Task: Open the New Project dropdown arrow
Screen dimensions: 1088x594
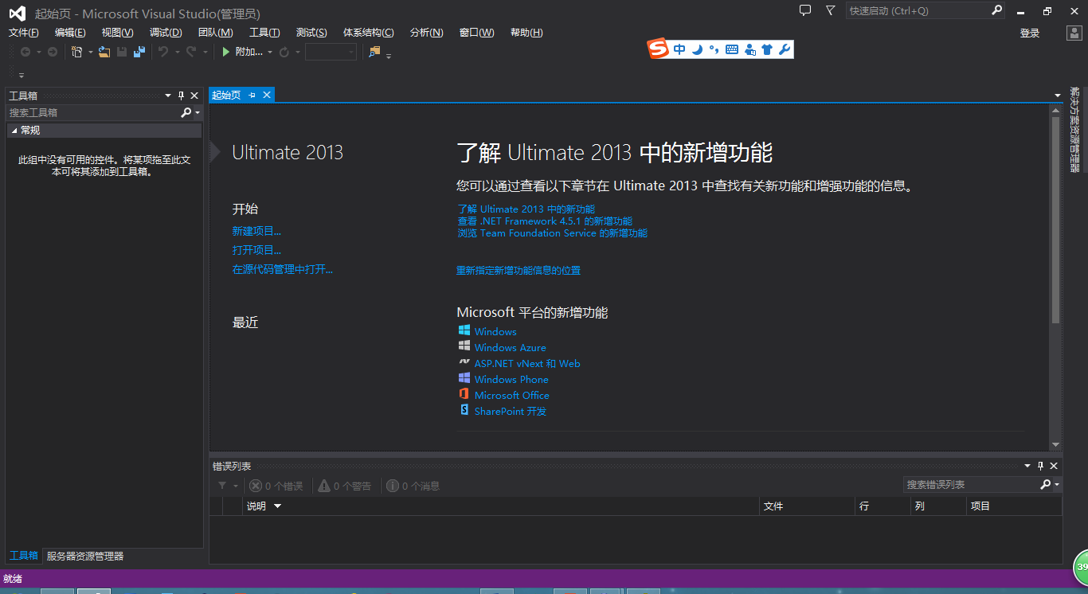Action: tap(90, 52)
